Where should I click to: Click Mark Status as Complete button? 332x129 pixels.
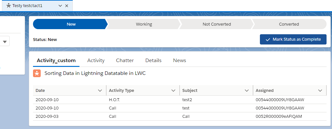tap(293, 39)
